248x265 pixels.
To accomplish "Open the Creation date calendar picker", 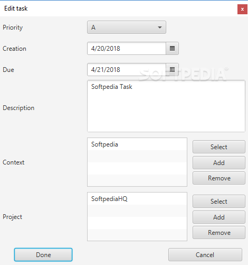I will pos(172,49).
